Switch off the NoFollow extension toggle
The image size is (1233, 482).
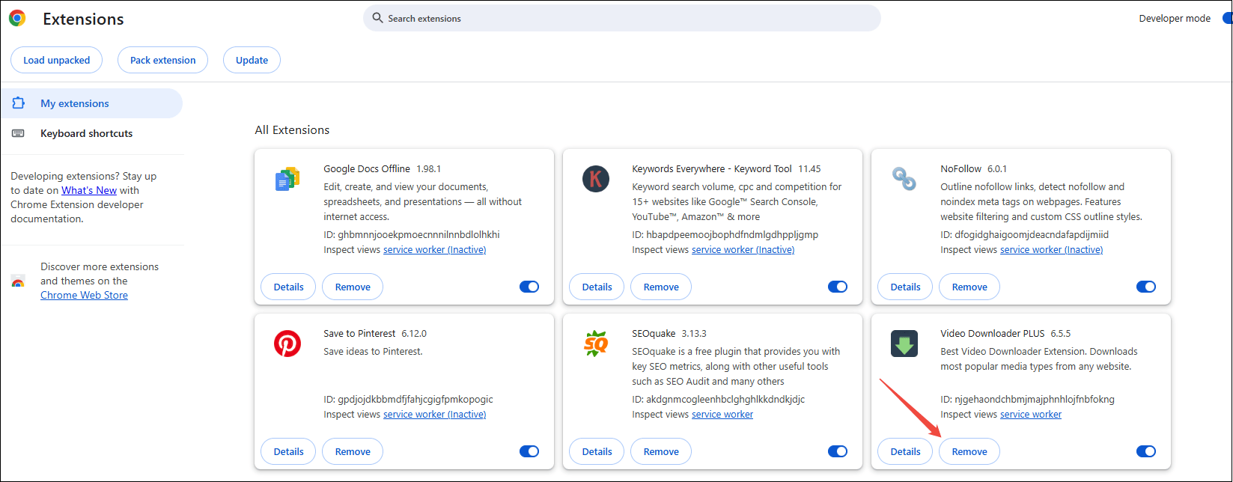point(1146,287)
